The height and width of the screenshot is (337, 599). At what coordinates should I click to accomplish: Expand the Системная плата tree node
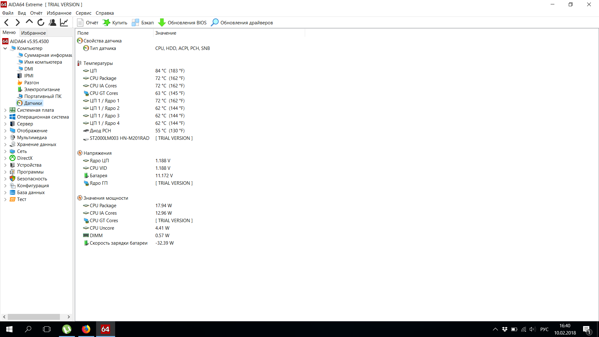[5, 110]
